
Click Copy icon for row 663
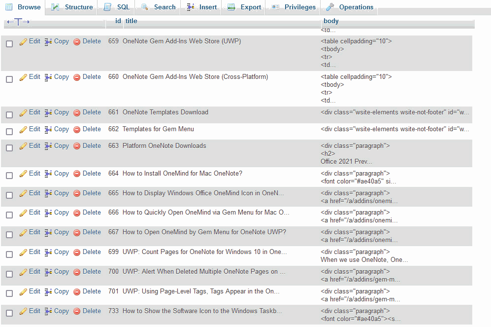tap(48, 146)
